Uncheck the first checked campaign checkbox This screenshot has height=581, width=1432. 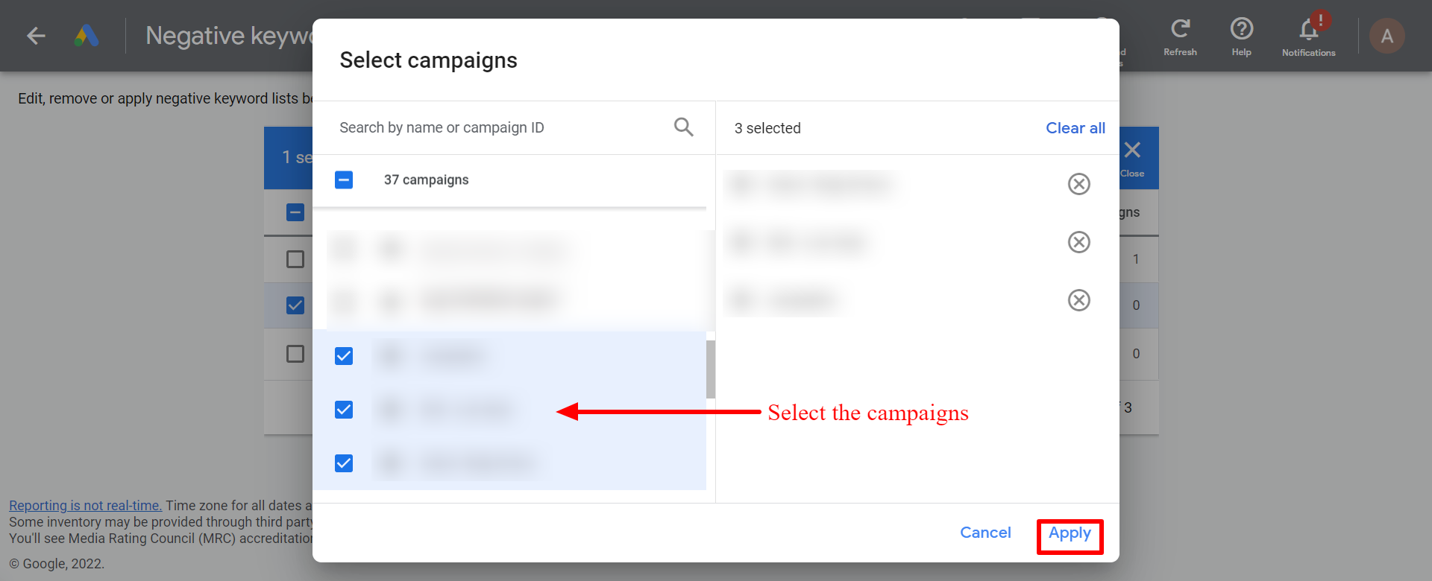[x=344, y=356]
